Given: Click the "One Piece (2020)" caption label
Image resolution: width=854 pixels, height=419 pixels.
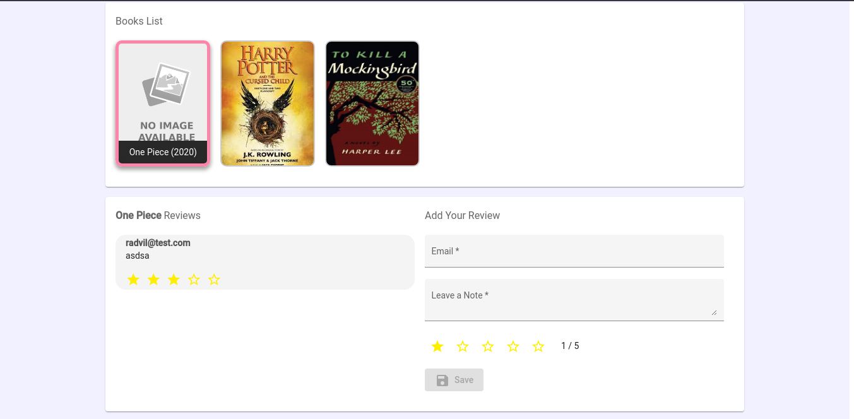Looking at the screenshot, I should (x=163, y=152).
